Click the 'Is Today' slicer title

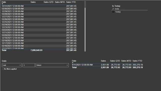pos(116,6)
